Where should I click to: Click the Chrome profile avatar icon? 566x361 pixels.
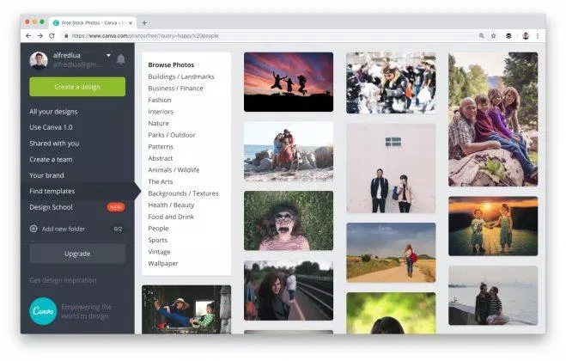[x=526, y=36]
